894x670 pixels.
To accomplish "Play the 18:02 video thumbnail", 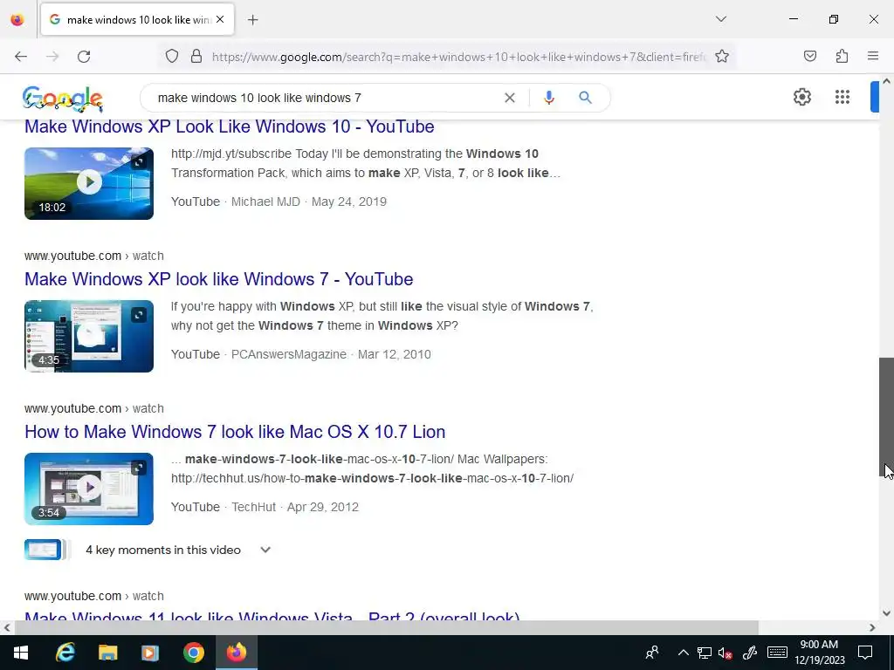I will (89, 183).
